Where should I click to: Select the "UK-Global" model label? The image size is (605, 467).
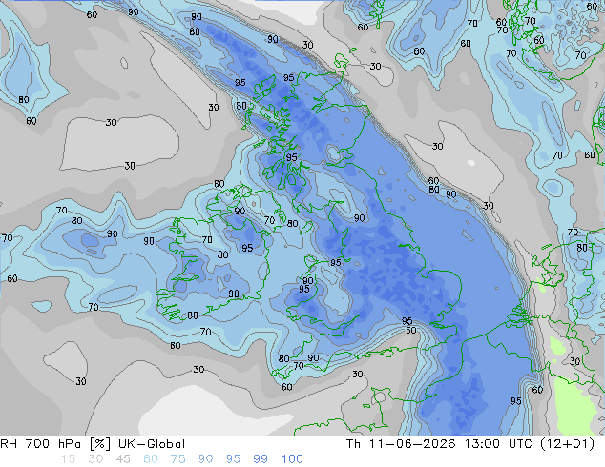[x=152, y=444]
